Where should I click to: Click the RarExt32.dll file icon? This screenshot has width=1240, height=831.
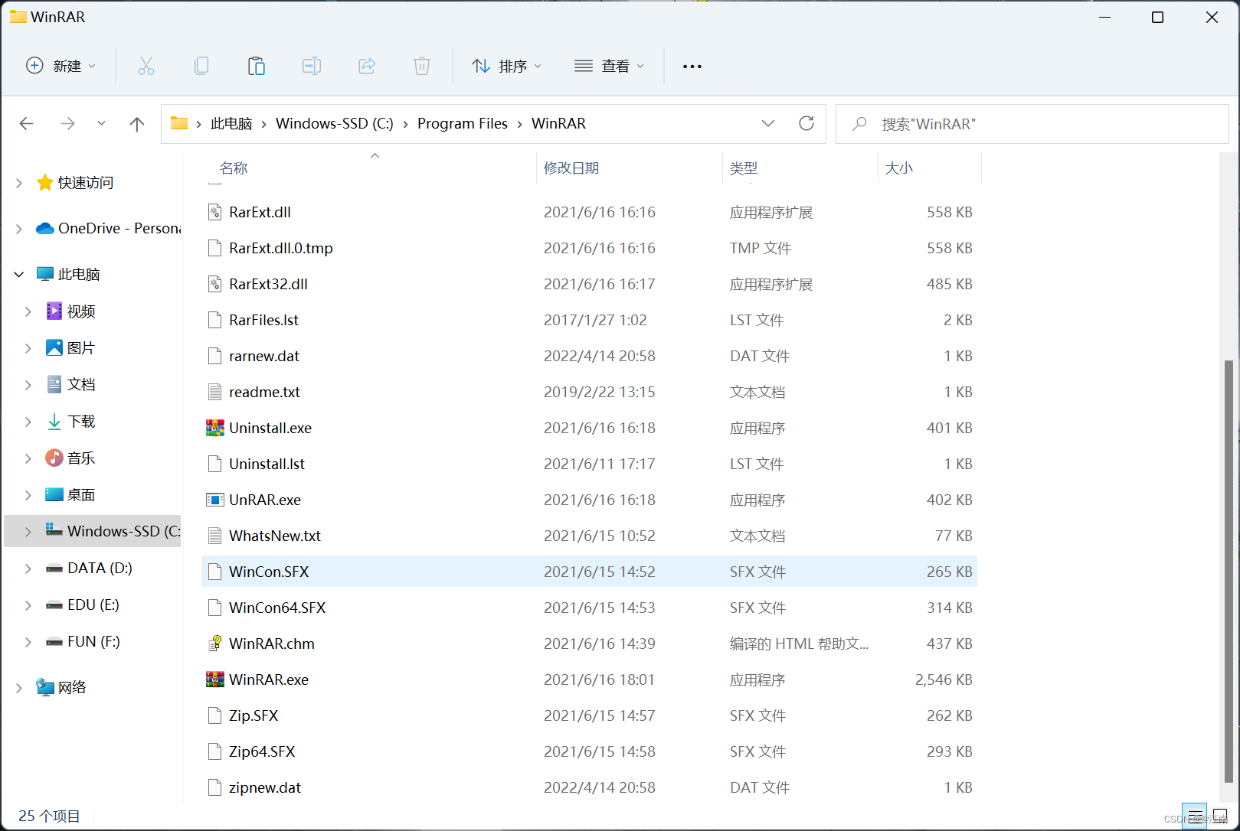[x=215, y=284]
